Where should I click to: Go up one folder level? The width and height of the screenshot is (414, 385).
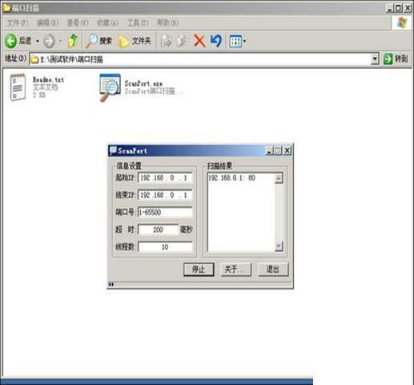(x=73, y=41)
